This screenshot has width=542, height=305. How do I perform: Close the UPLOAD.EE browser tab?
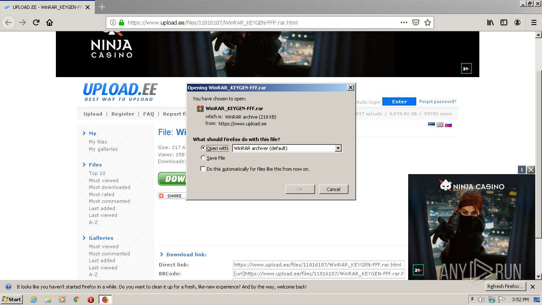[88, 7]
